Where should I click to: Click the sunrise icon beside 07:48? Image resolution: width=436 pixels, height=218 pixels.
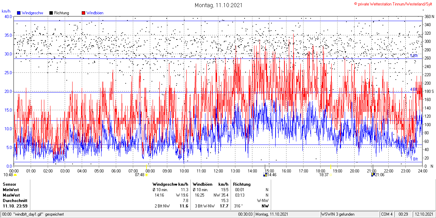[x=146, y=175]
